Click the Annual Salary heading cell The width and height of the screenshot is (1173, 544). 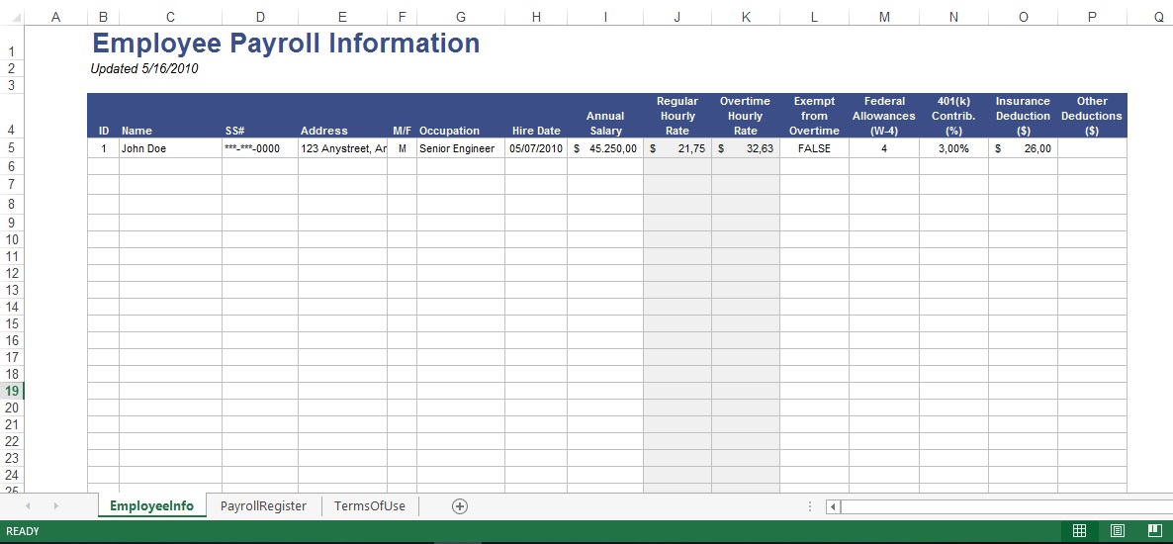click(605, 116)
